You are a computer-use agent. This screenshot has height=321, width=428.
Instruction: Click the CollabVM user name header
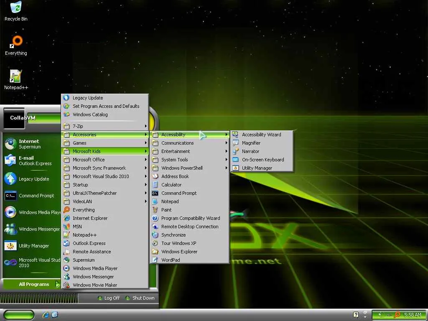[x=23, y=117]
